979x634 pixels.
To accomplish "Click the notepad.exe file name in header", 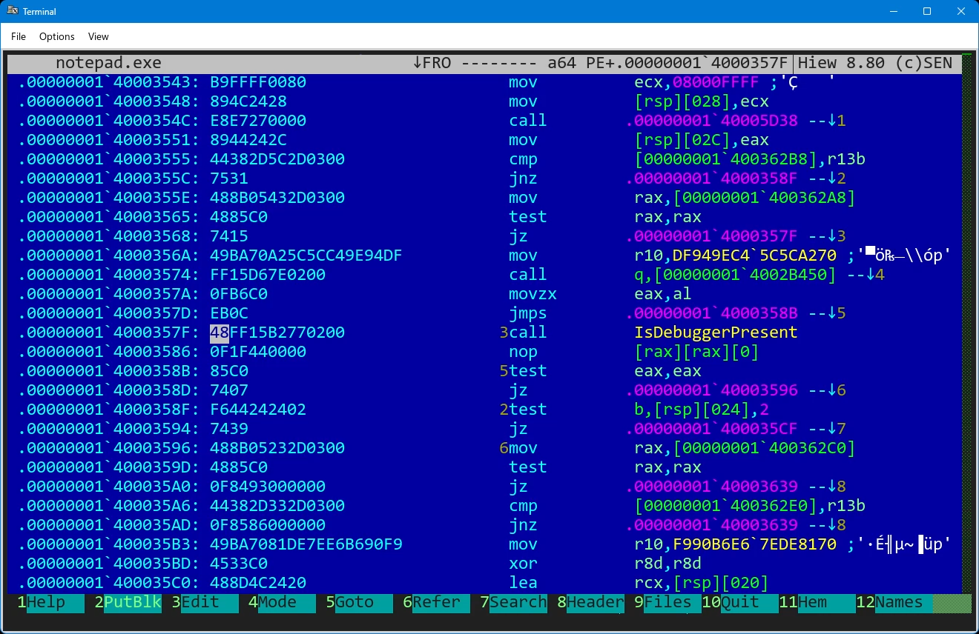I will pyautogui.click(x=108, y=63).
